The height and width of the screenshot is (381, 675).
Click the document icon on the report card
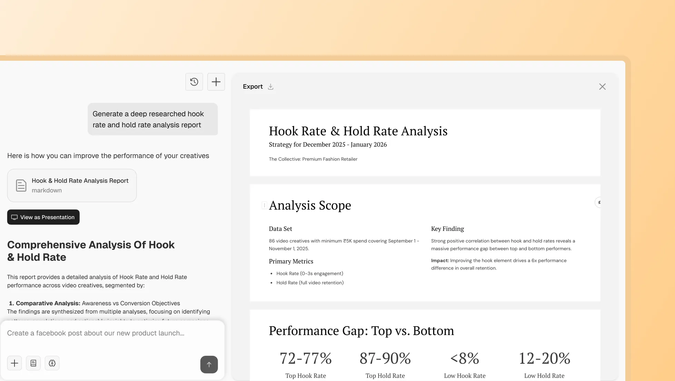pos(21,185)
